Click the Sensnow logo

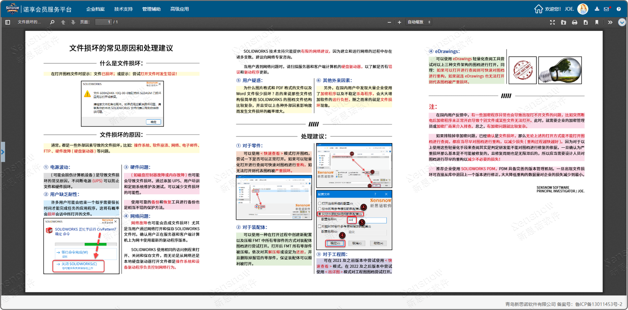click(12, 8)
